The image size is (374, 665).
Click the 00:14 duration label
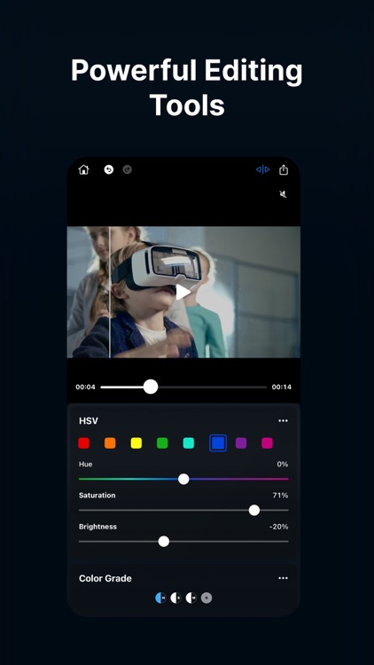282,387
